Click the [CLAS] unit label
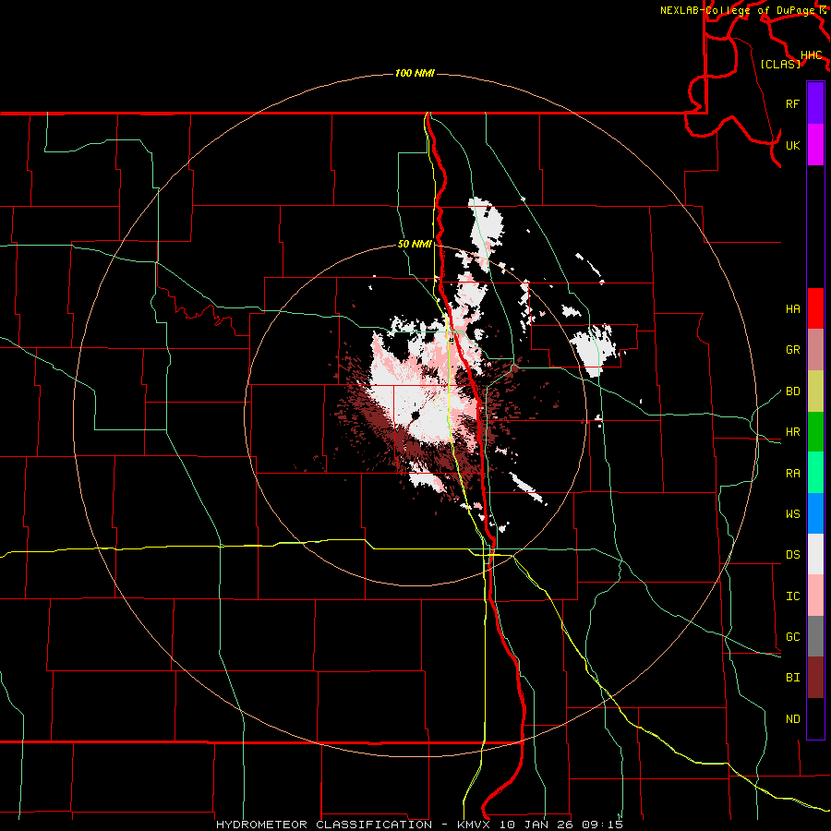Image resolution: width=831 pixels, height=831 pixels. [780, 64]
